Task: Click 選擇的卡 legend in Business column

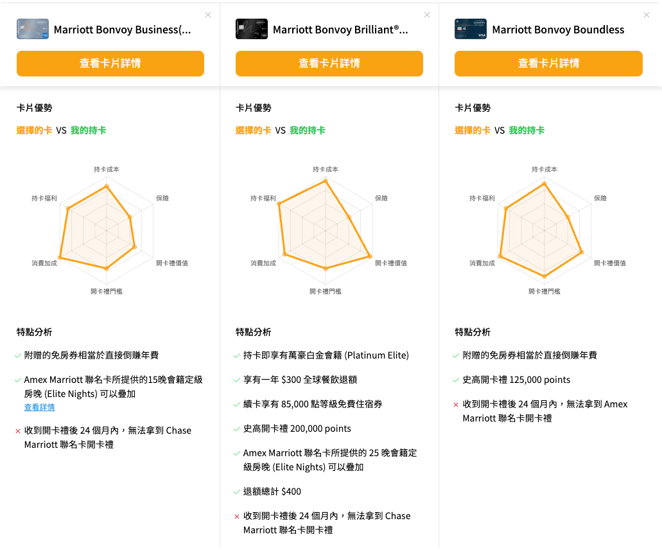Action: pyautogui.click(x=35, y=130)
